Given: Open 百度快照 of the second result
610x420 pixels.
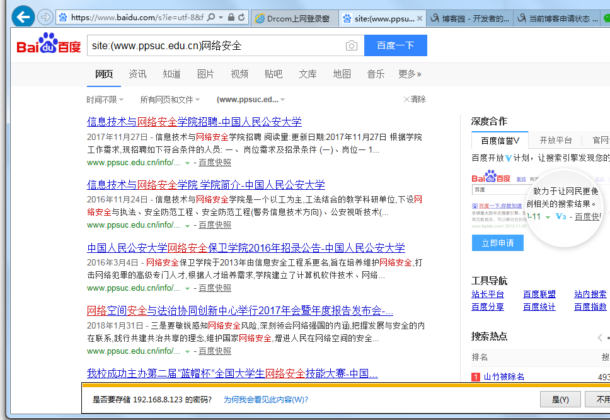Looking at the screenshot, I should coord(215,225).
